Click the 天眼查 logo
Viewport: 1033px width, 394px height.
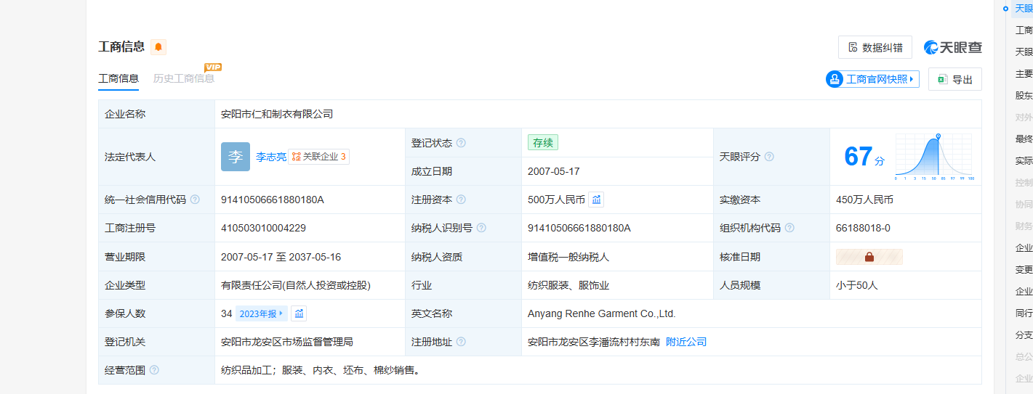click(x=953, y=47)
